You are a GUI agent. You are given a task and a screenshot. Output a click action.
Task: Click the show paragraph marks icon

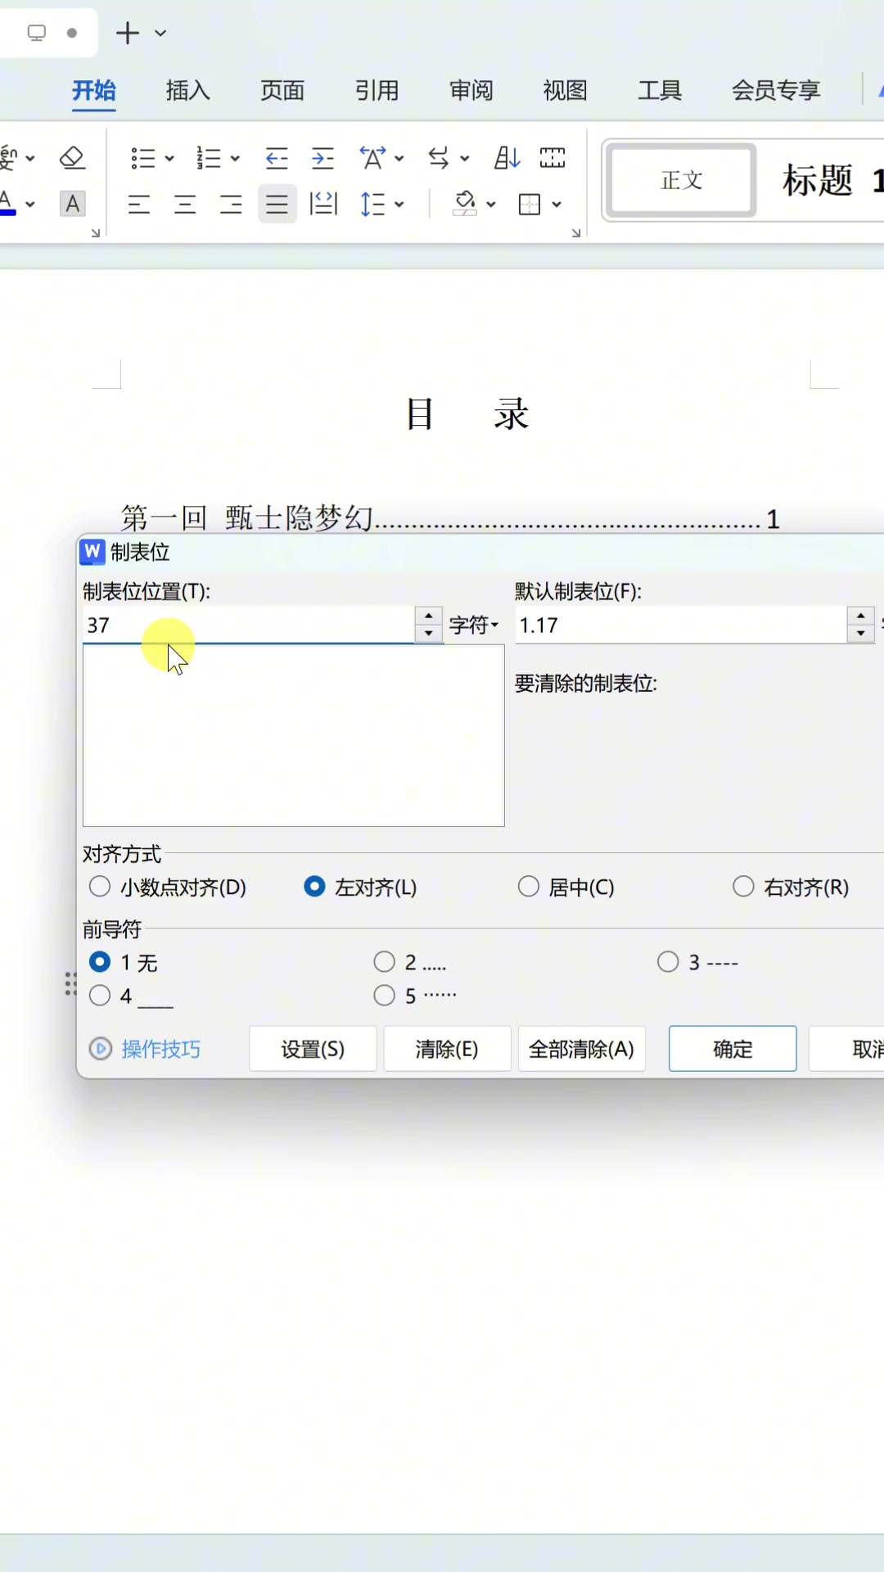coord(552,158)
